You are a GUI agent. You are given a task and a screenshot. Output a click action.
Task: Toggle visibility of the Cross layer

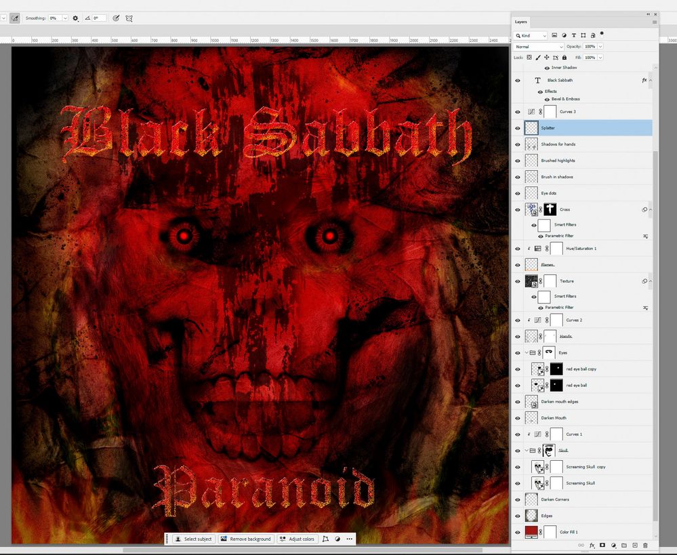(518, 210)
